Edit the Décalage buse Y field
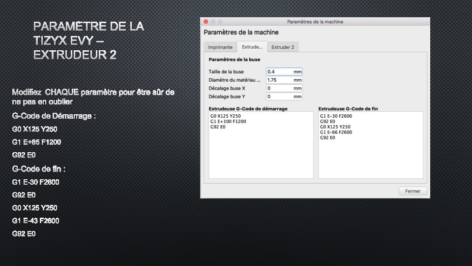Screen dimensions: 472x266 coord(284,97)
